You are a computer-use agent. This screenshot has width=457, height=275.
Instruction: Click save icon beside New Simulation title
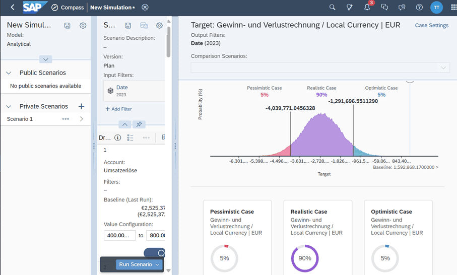[68, 26]
